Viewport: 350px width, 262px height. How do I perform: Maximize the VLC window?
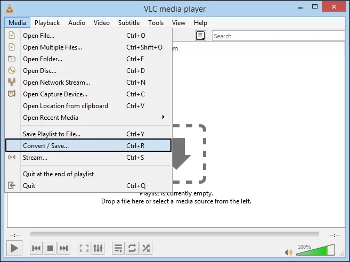pos(315,7)
